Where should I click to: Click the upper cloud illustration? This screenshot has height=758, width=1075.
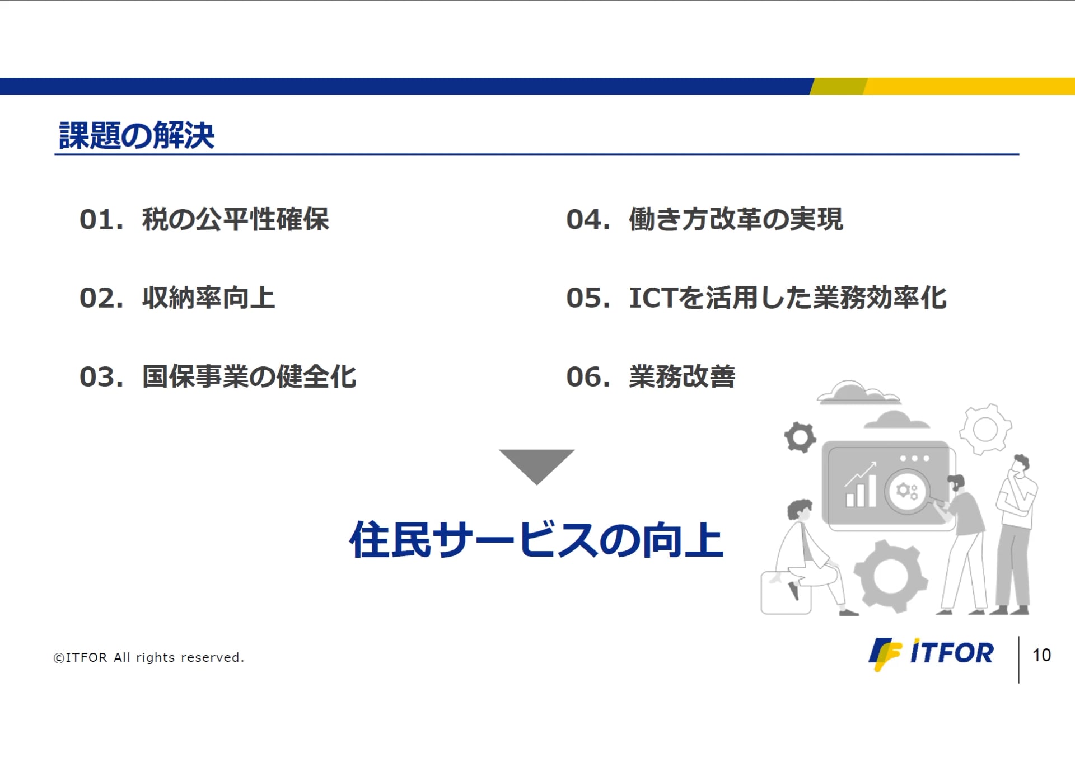857,393
